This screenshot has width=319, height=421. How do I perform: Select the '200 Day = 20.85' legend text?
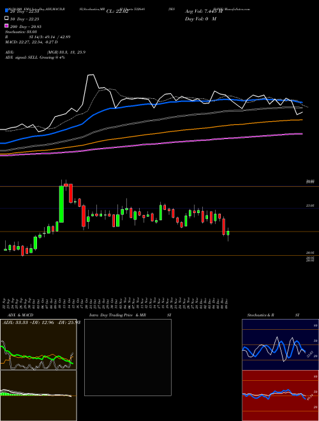26,27
